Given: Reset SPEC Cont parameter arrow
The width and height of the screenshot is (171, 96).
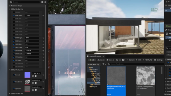Looking at the screenshot, I should point(43,47).
